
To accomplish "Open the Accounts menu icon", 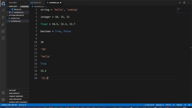I will point(3,93).
